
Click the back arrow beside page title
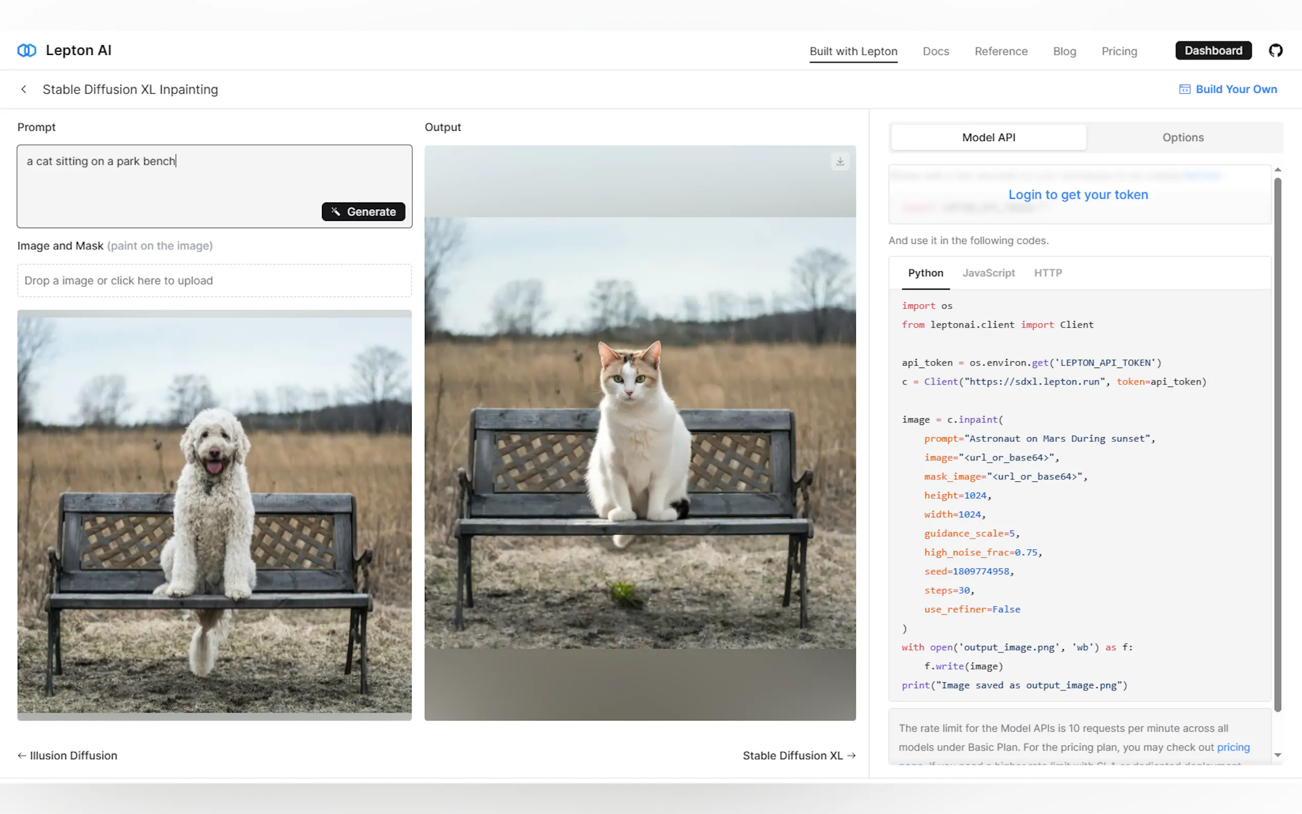tap(24, 89)
